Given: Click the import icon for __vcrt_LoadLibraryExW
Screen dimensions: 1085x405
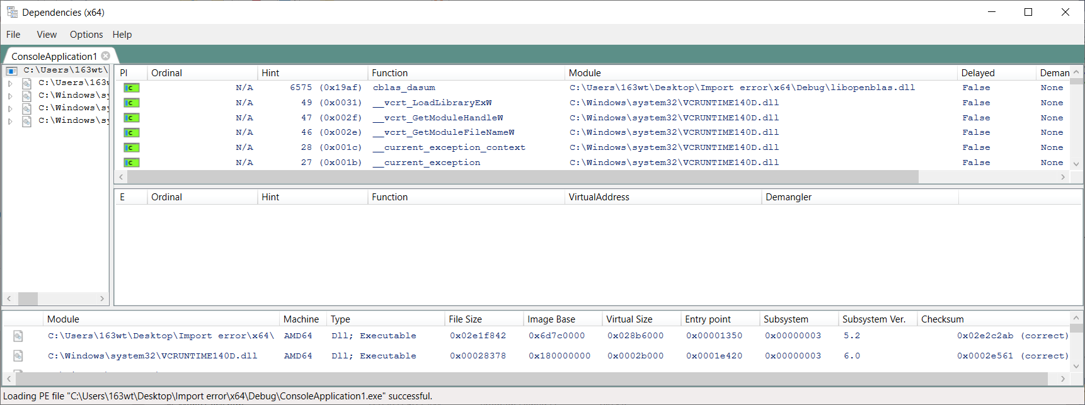Looking at the screenshot, I should point(131,103).
